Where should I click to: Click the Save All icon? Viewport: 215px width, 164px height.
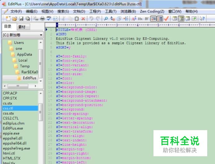pos(28,19)
